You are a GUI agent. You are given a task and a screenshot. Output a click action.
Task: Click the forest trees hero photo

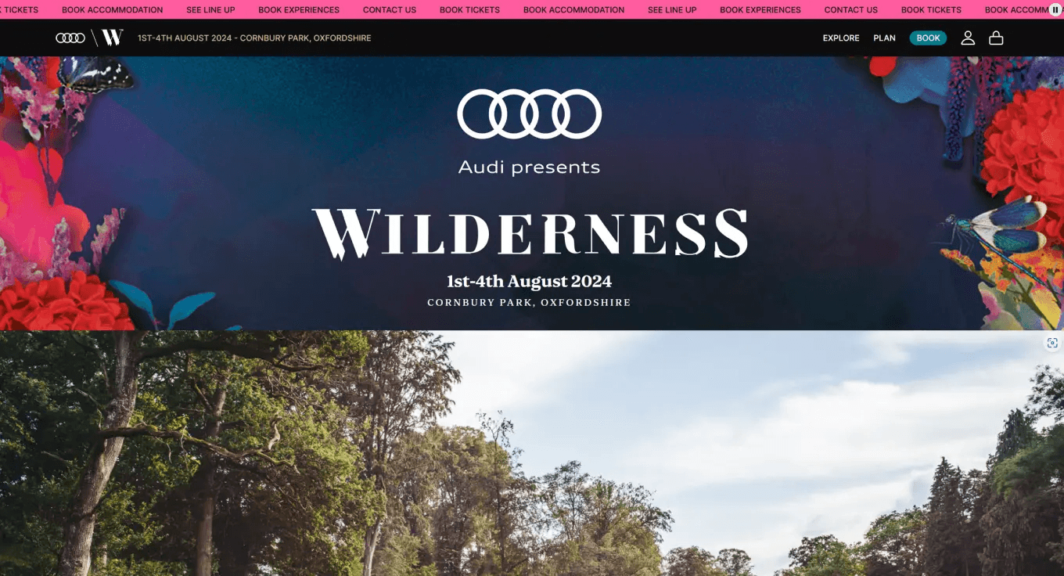pyautogui.click(x=532, y=453)
